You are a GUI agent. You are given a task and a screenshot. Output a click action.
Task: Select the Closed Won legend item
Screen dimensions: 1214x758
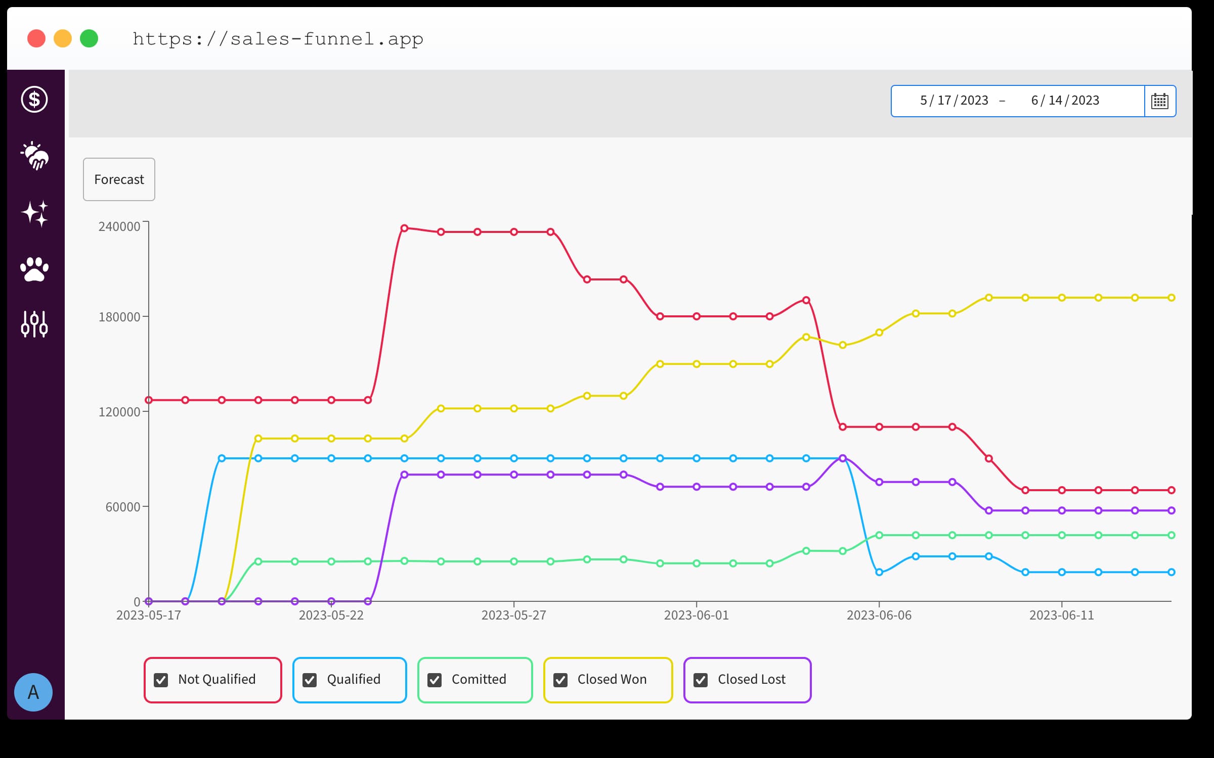click(609, 679)
